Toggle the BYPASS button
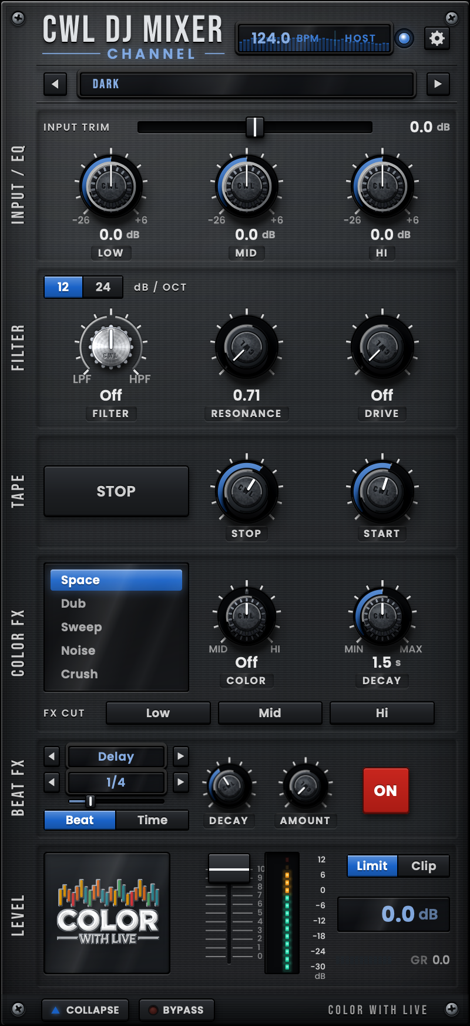This screenshot has height=1026, width=470. [177, 1010]
